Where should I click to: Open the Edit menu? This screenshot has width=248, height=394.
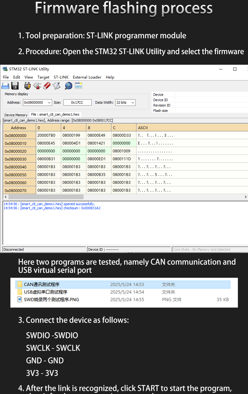17,77
